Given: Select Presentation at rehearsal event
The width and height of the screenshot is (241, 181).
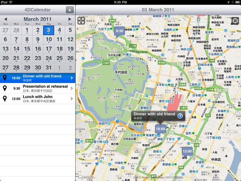Looking at the screenshot, I should [38, 88].
